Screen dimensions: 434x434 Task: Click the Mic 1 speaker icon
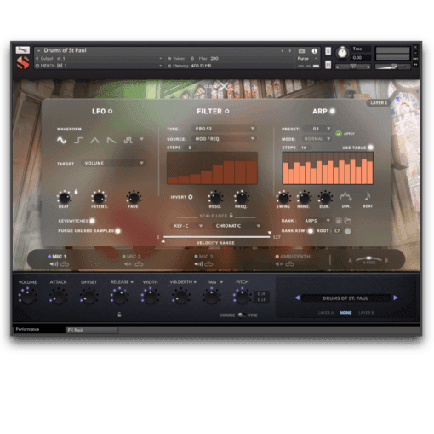coord(54,264)
